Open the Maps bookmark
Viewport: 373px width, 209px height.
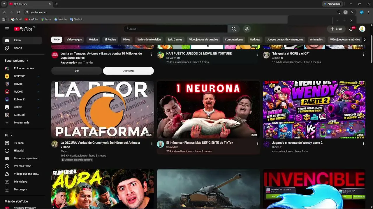pyautogui.click(x=46, y=19)
